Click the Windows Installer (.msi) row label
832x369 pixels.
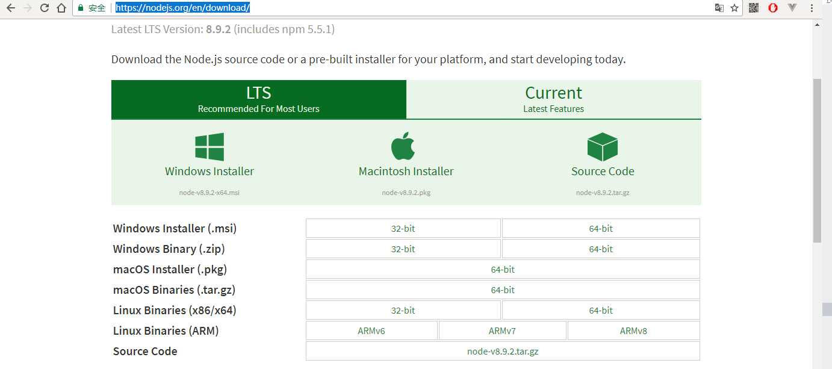pos(175,228)
